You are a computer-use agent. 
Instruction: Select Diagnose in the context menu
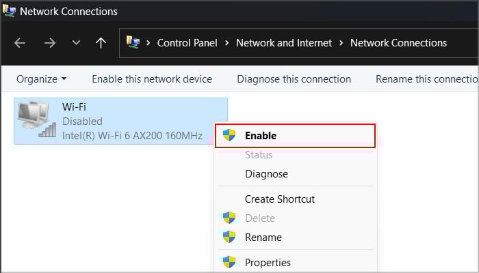click(266, 174)
